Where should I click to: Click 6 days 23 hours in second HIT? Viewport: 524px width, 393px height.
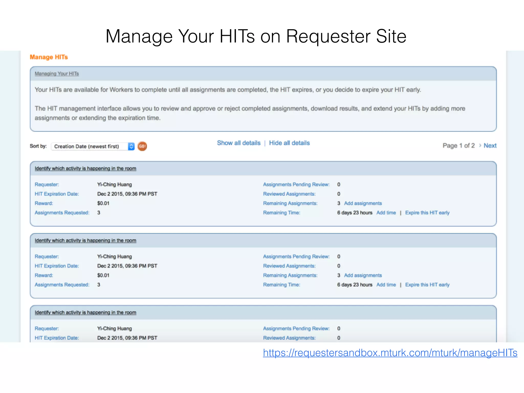point(355,285)
